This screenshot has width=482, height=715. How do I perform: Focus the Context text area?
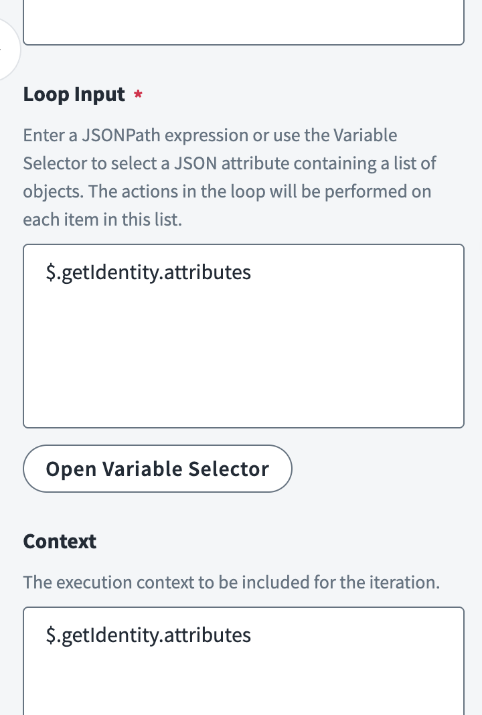tap(244, 676)
